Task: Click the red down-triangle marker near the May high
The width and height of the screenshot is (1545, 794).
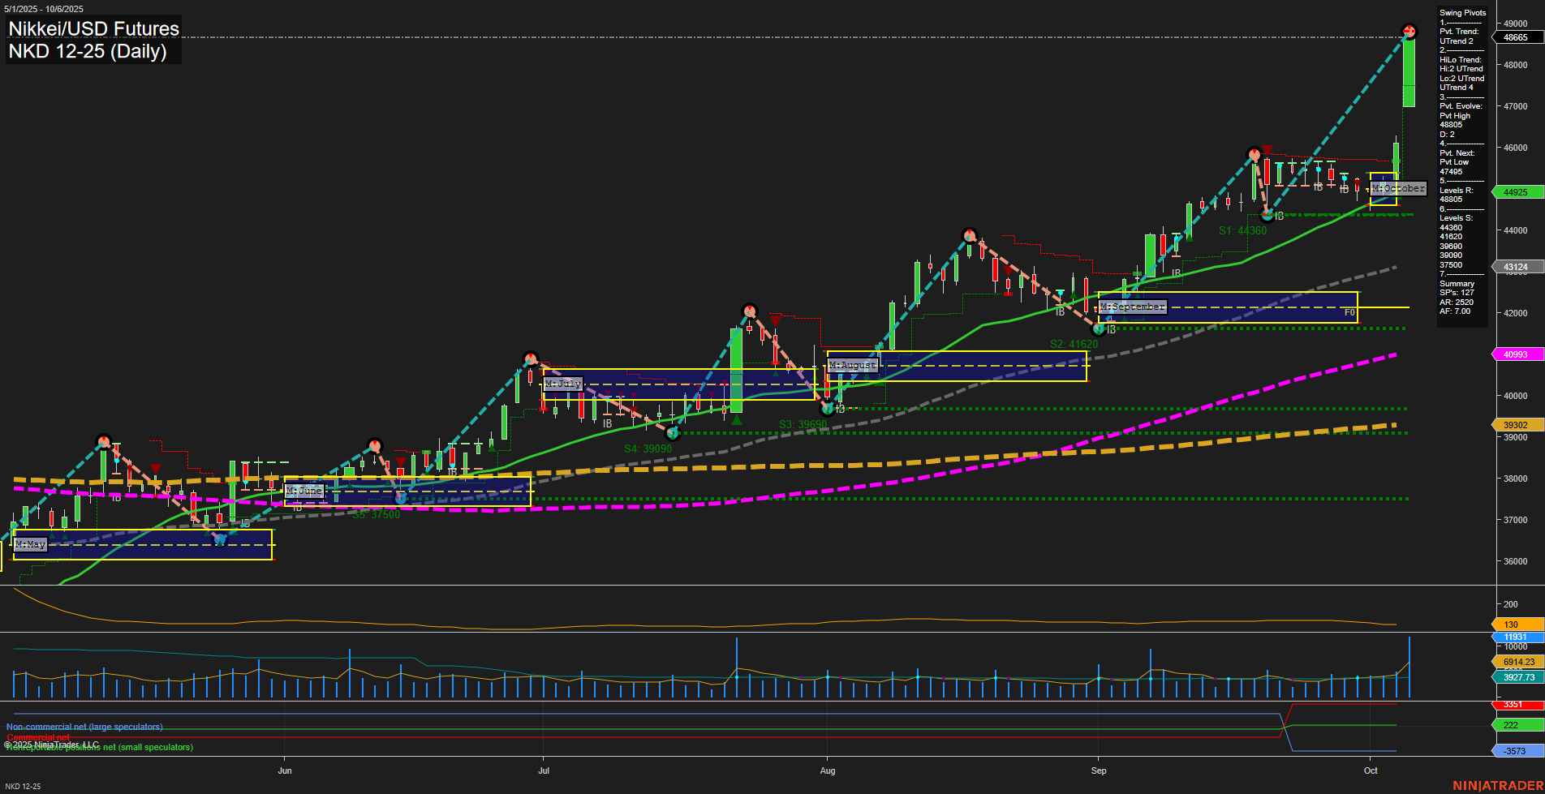Action: point(155,469)
